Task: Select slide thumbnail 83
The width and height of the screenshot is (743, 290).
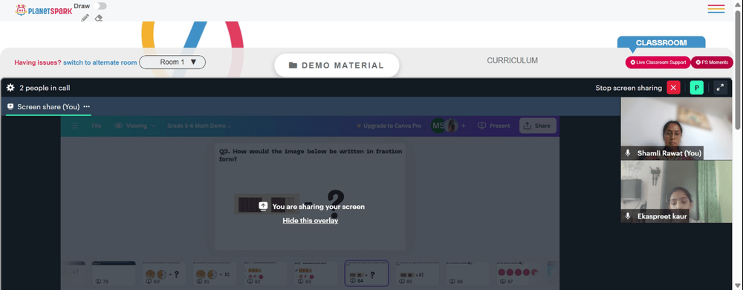Action: tap(316, 274)
